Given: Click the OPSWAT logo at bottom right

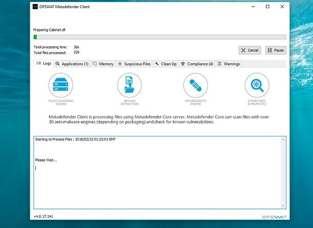Looking at the screenshot, I should (x=275, y=217).
